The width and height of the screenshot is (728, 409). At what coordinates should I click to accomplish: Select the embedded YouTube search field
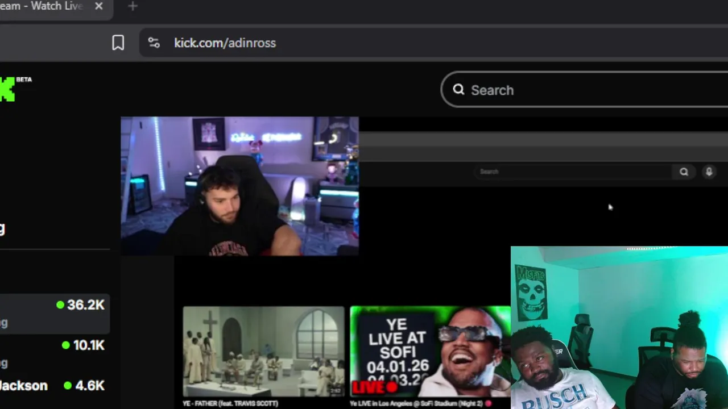(573, 172)
